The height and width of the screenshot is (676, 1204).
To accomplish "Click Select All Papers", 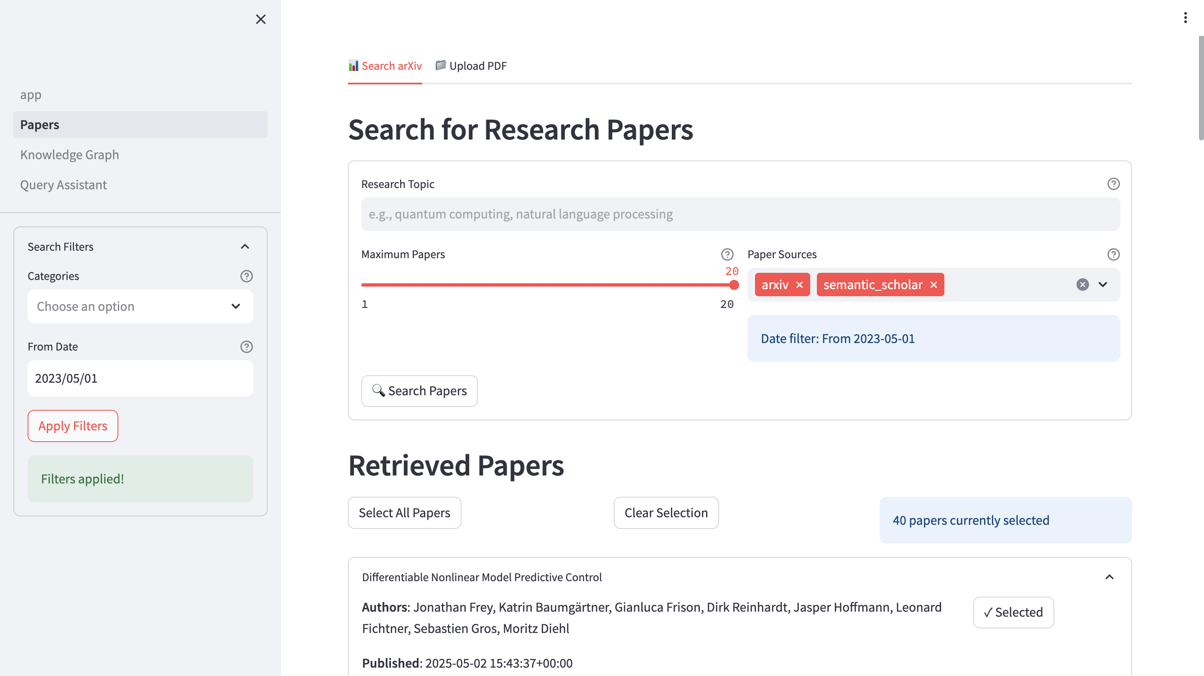I will 404,513.
